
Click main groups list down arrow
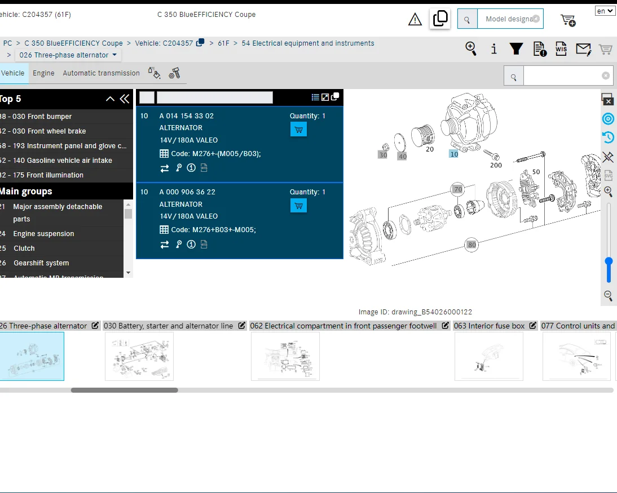pos(128,273)
